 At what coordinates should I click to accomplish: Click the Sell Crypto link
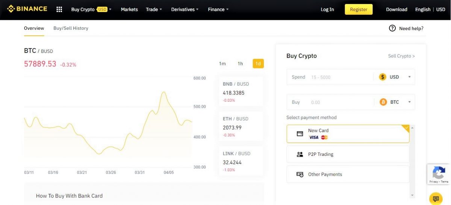(401, 56)
